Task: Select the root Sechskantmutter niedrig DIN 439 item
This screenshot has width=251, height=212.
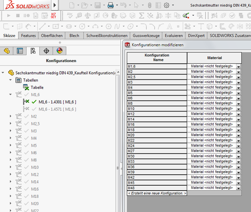Action: click(x=65, y=73)
